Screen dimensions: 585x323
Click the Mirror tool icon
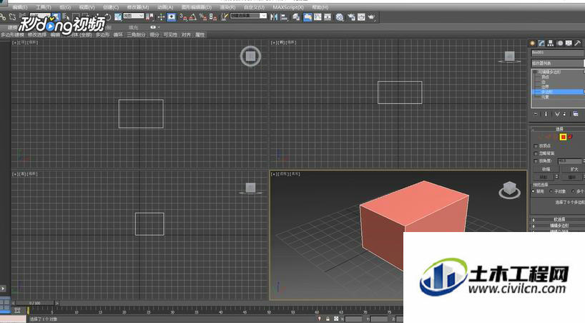pyautogui.click(x=274, y=16)
